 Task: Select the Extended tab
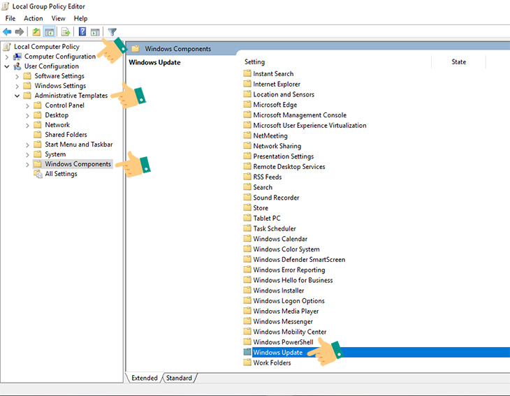coord(145,378)
